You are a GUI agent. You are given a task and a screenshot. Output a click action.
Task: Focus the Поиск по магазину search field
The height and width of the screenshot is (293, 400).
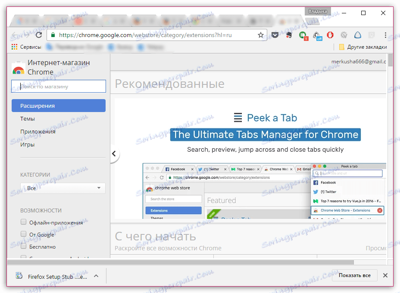coord(59,87)
